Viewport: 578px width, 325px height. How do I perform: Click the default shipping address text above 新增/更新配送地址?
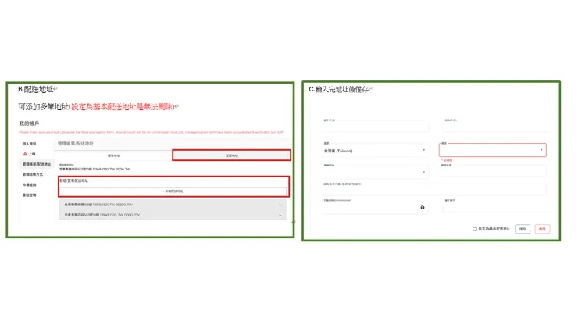tap(95, 169)
